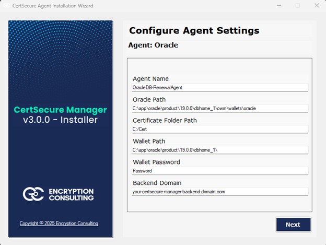Click the Certificate Folder Path field
This screenshot has height=245, width=326.
220,129
